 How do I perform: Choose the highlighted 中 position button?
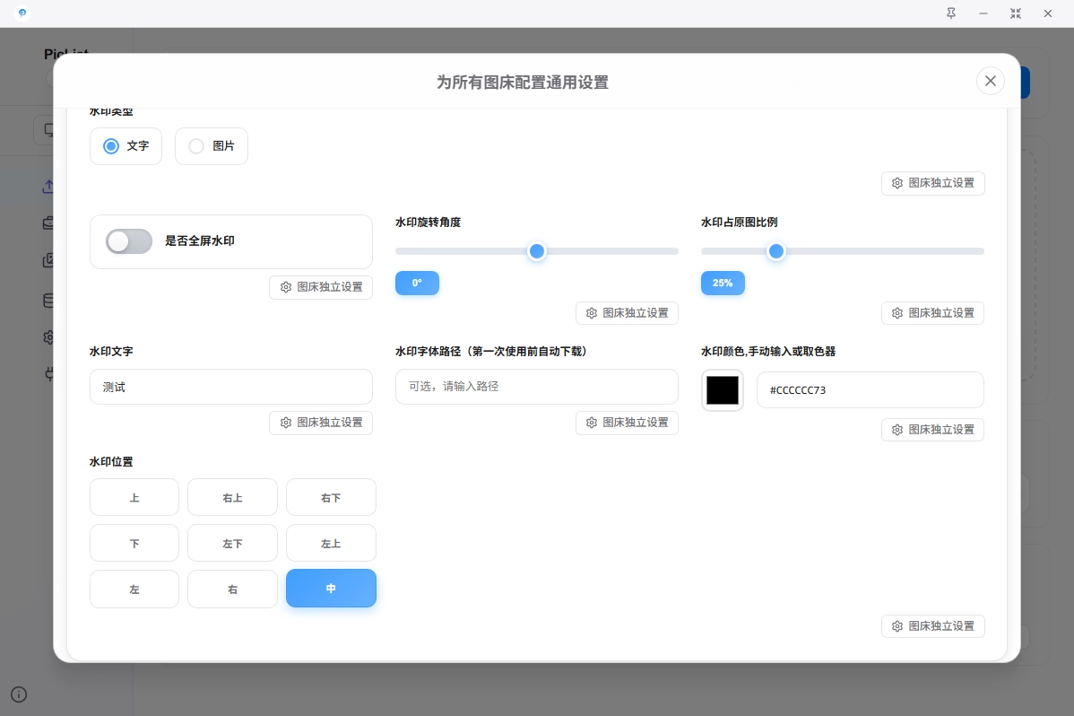[331, 589]
